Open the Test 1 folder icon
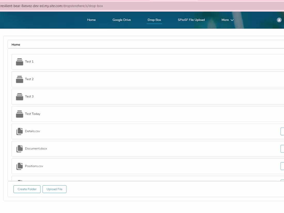 [19, 61]
